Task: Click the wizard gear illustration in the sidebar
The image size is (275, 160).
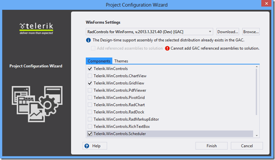Action: 37,104
